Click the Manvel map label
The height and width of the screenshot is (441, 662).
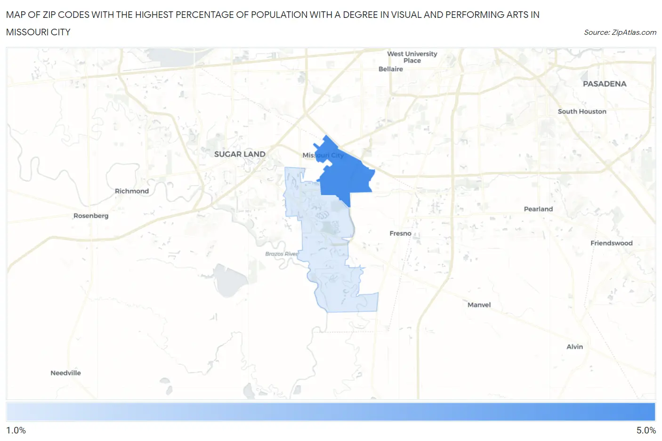click(479, 305)
